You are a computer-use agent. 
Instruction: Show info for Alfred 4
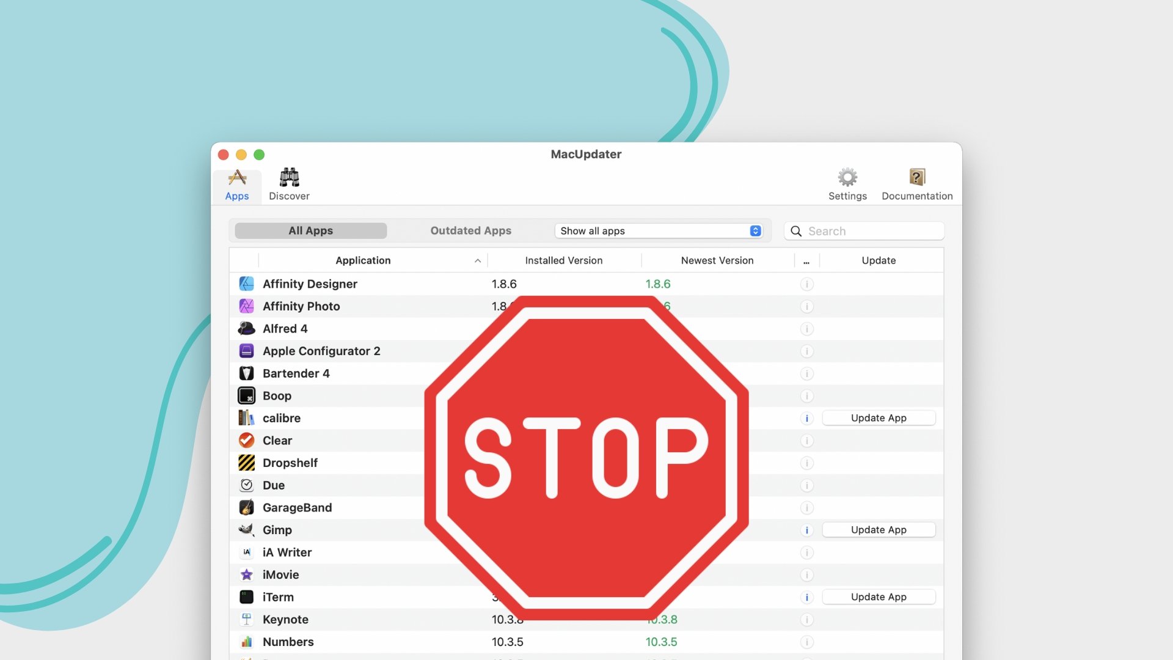point(806,329)
